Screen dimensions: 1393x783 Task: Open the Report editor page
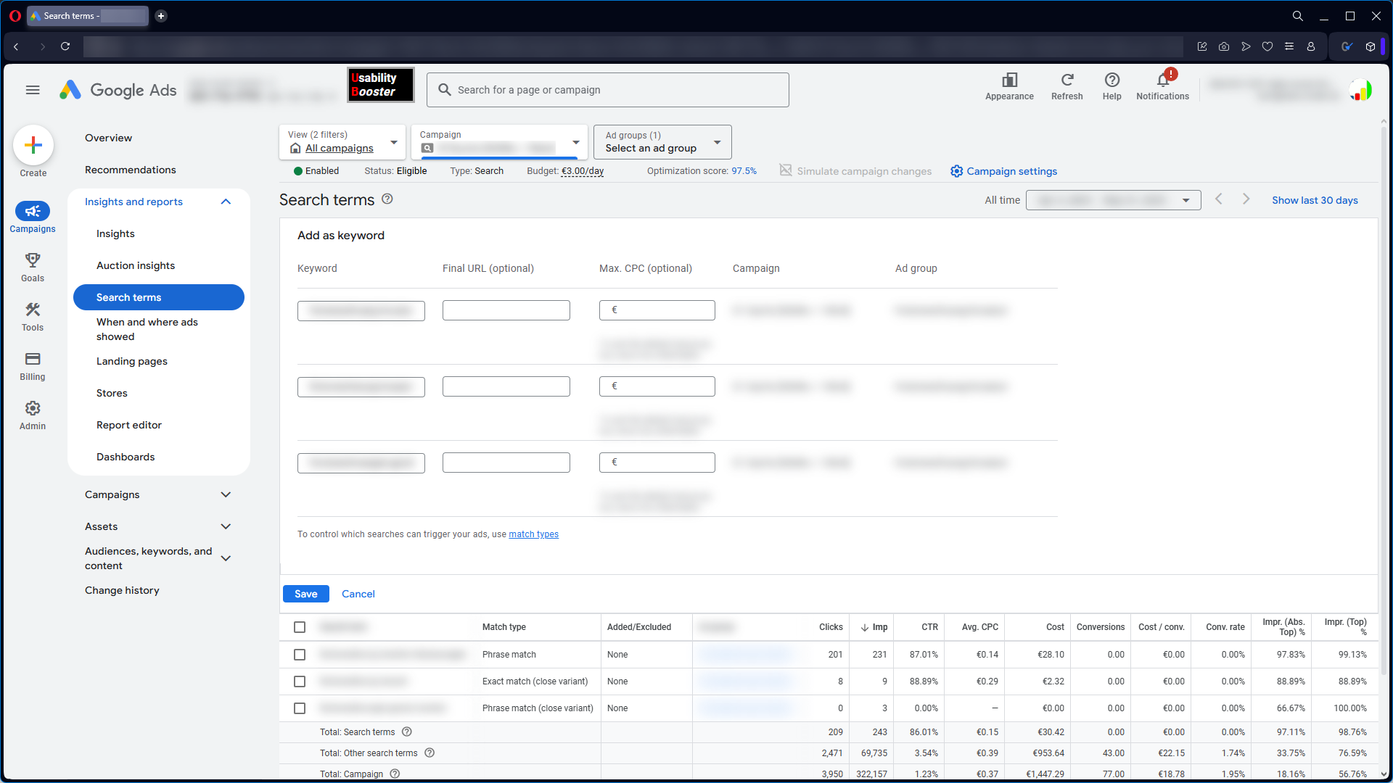click(128, 425)
